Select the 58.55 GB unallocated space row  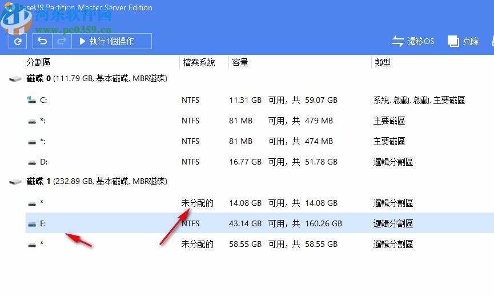pyautogui.click(x=260, y=244)
